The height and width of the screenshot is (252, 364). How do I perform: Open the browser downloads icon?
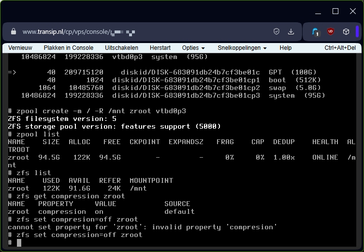click(291, 32)
